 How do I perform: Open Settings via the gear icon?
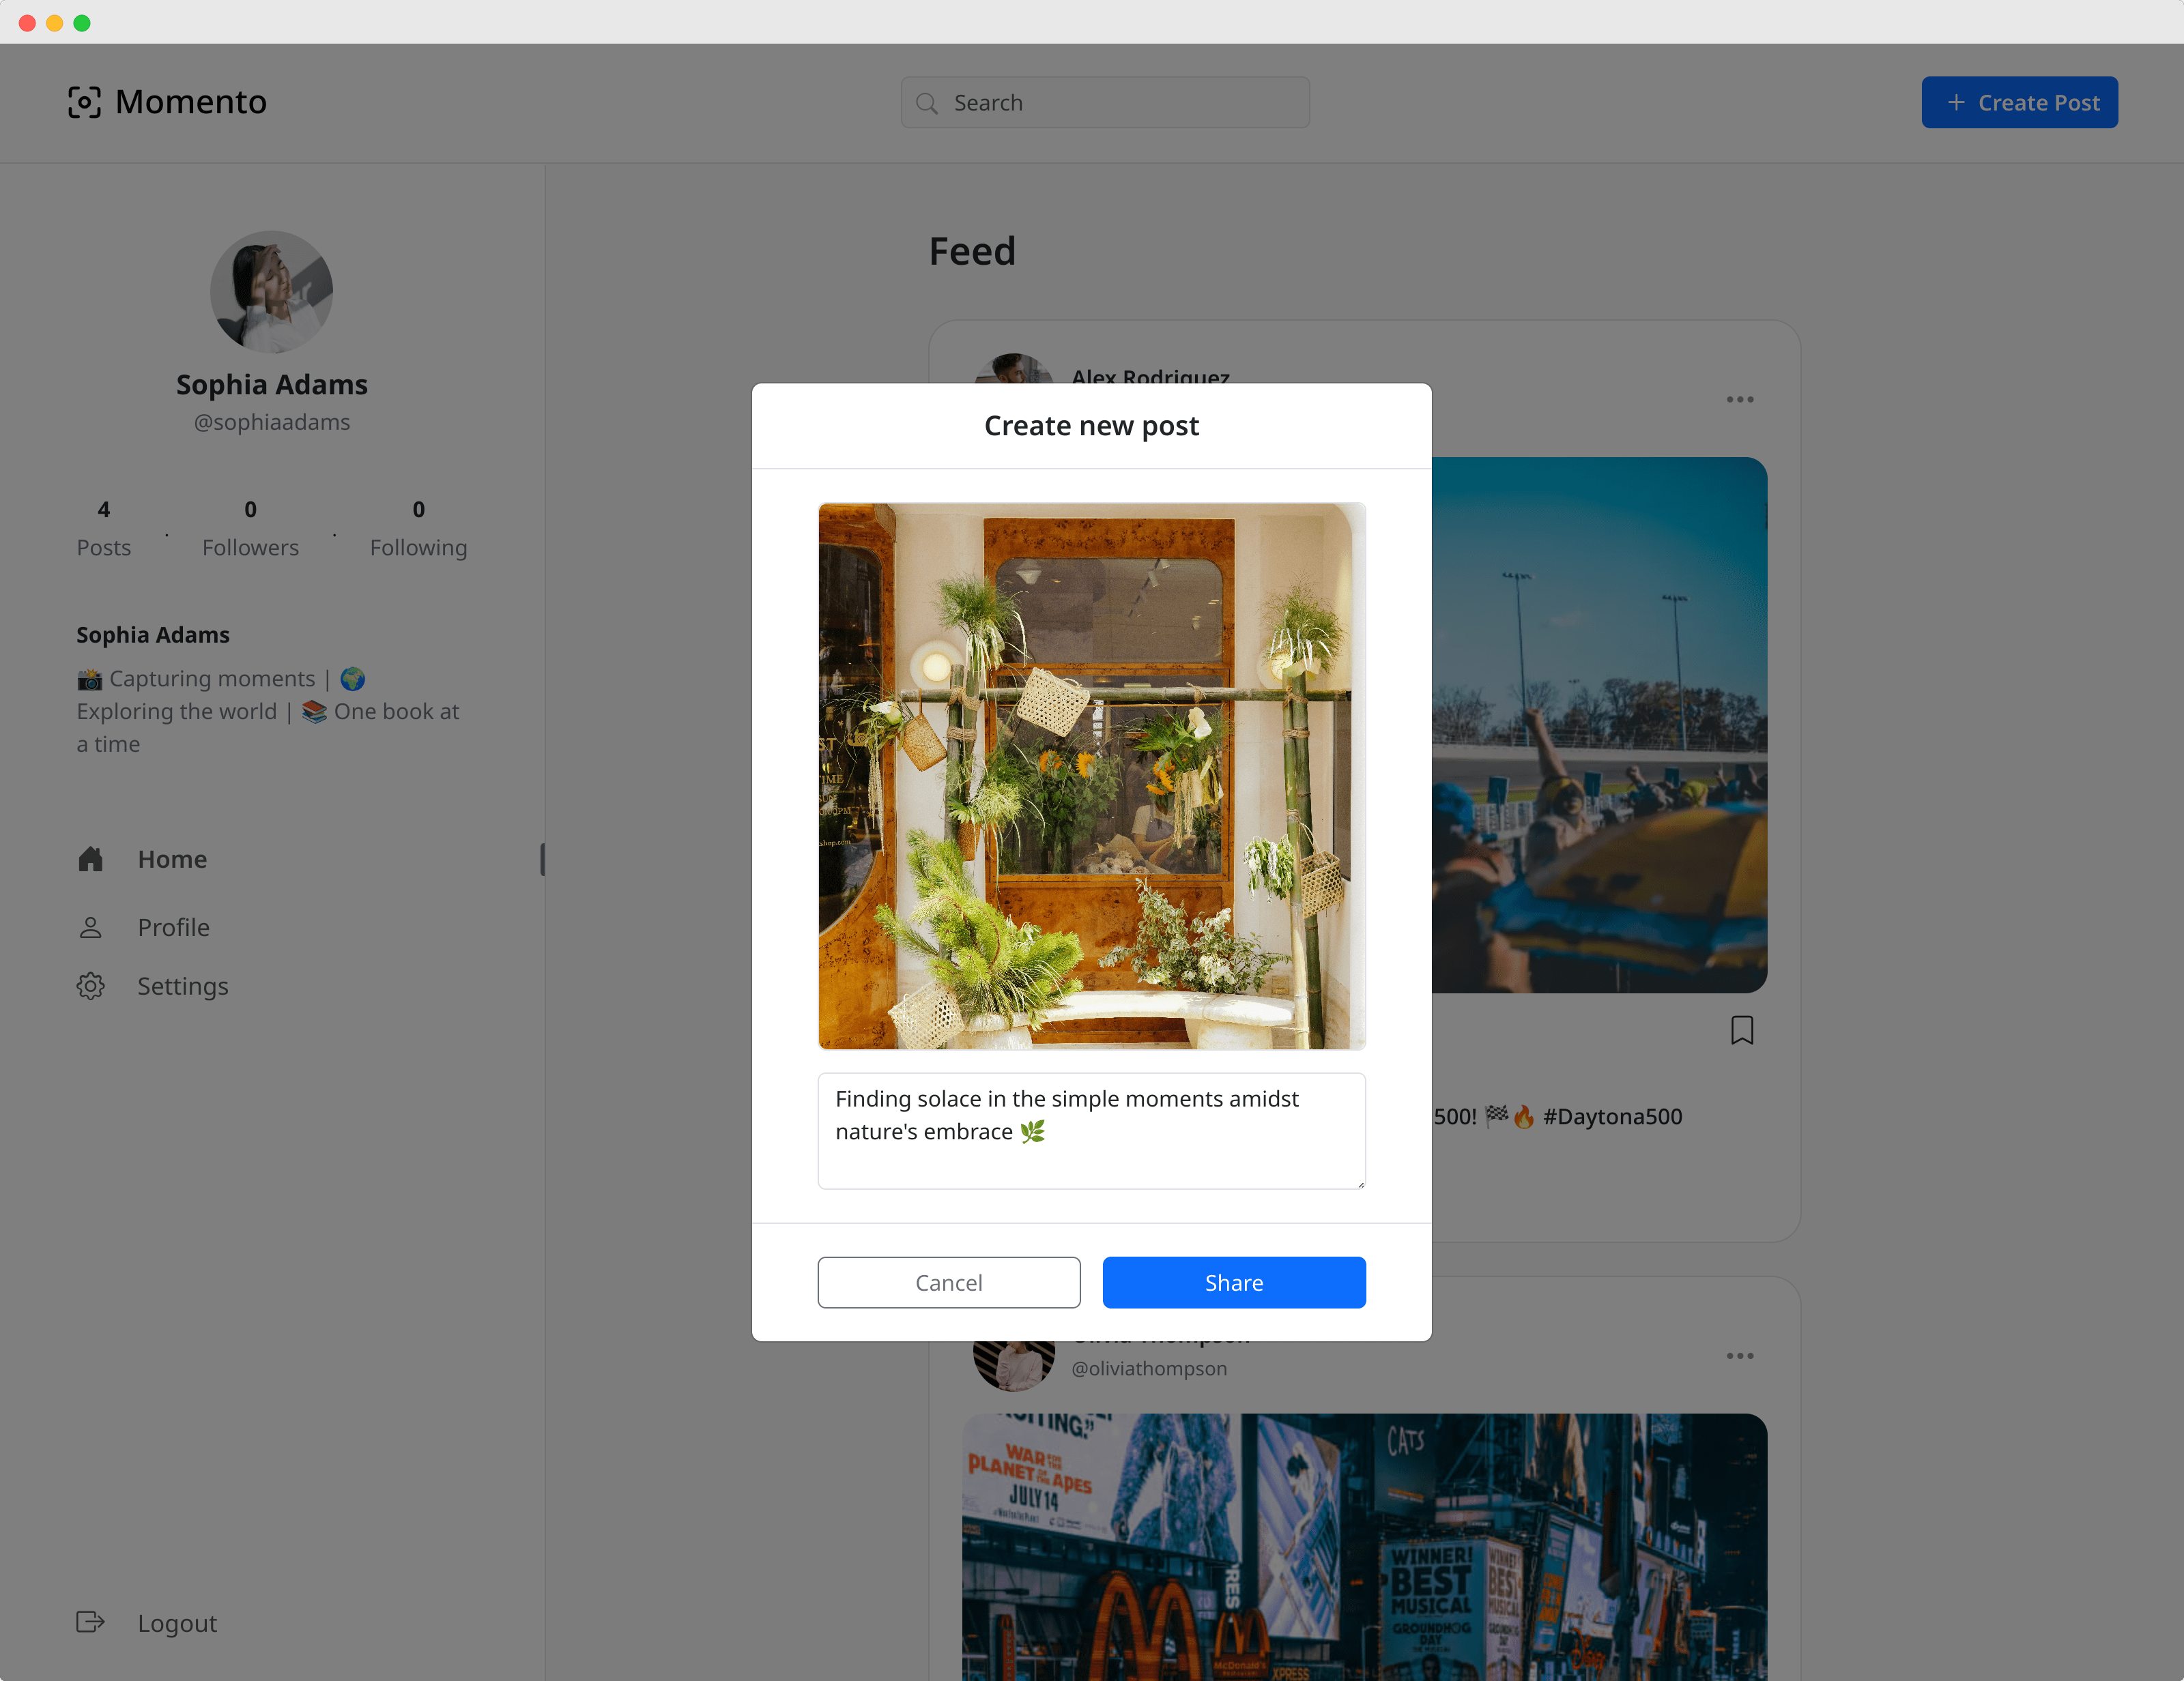pyautogui.click(x=90, y=986)
